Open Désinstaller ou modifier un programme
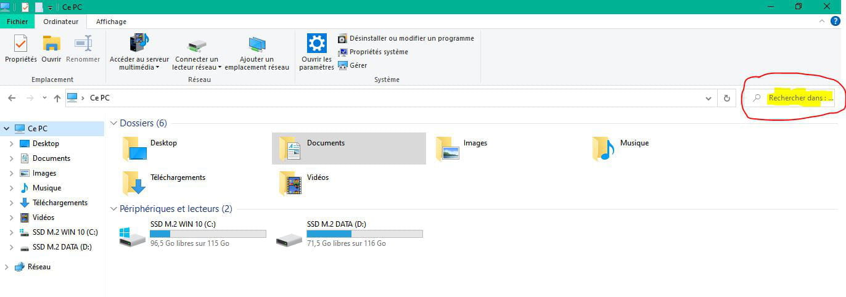846x297 pixels. 411,38
